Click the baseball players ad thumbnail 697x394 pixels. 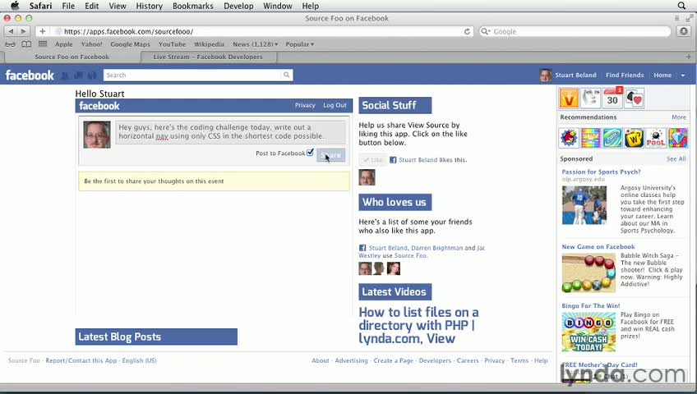coord(584,205)
